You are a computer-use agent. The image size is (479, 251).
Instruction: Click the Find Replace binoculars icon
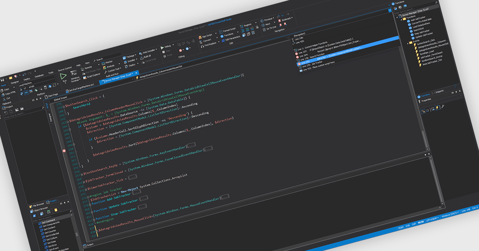tap(202, 46)
